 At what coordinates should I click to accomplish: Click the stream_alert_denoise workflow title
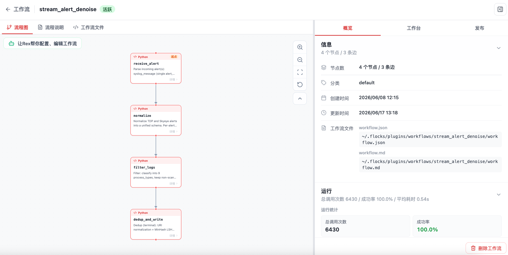(68, 9)
